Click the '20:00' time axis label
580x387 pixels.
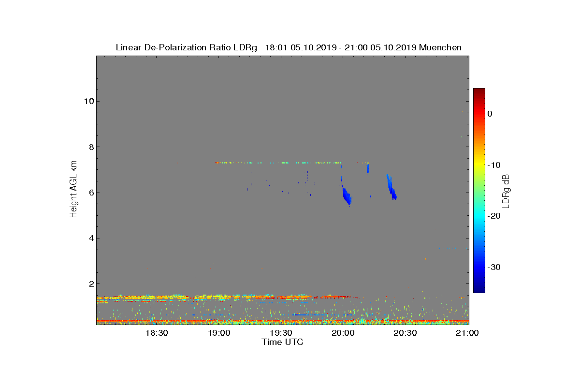343,333
